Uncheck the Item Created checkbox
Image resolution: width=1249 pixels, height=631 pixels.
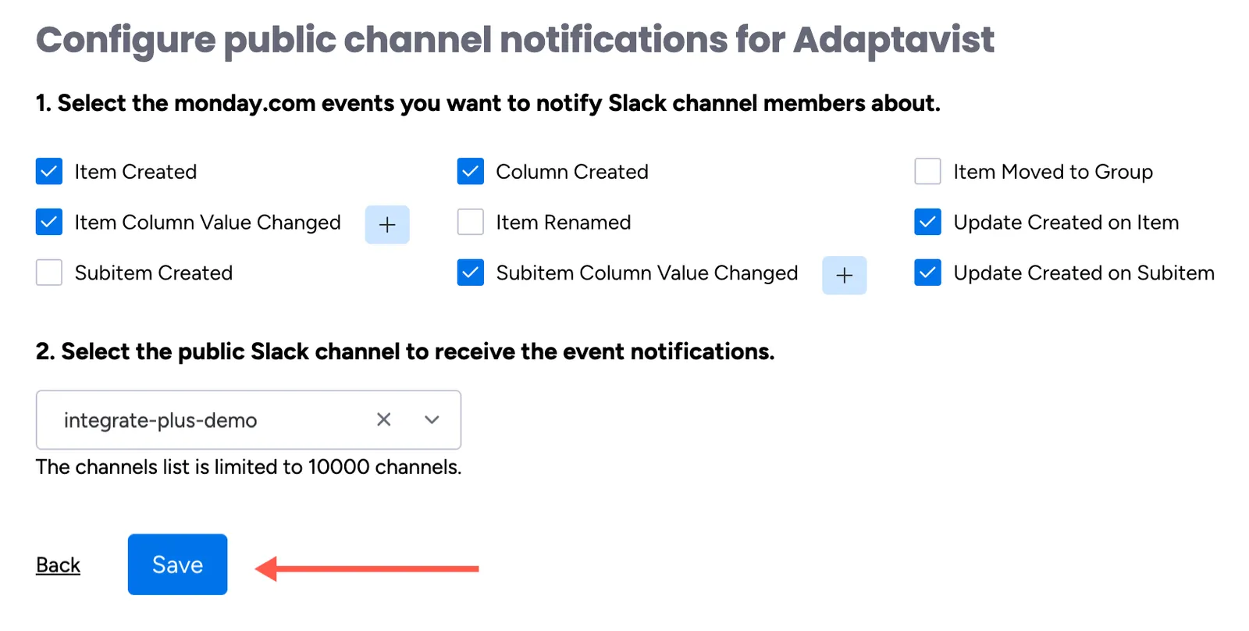(49, 172)
